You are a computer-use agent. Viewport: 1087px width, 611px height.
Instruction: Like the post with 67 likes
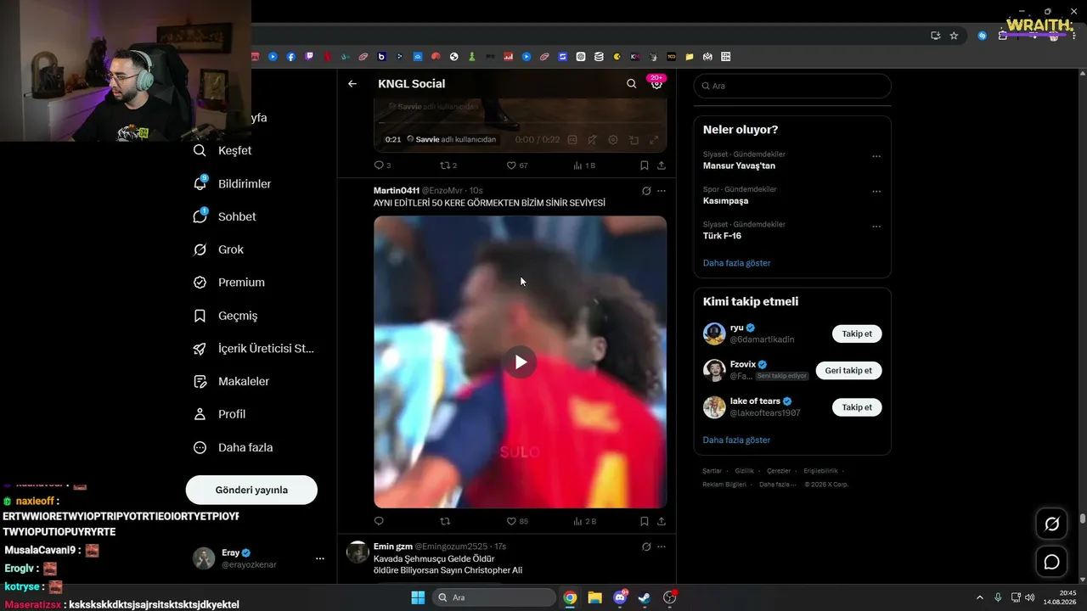[x=516, y=165]
